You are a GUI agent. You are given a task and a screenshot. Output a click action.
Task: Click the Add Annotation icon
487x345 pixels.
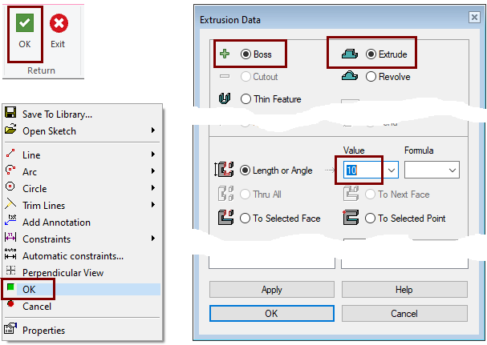[x=10, y=222]
